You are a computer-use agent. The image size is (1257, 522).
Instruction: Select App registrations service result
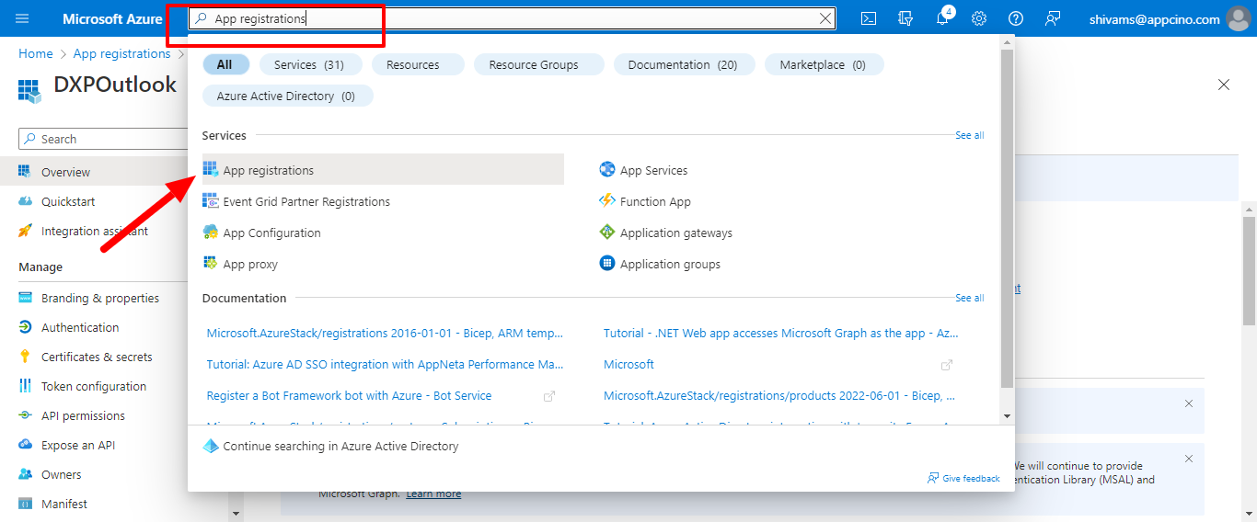pos(268,170)
